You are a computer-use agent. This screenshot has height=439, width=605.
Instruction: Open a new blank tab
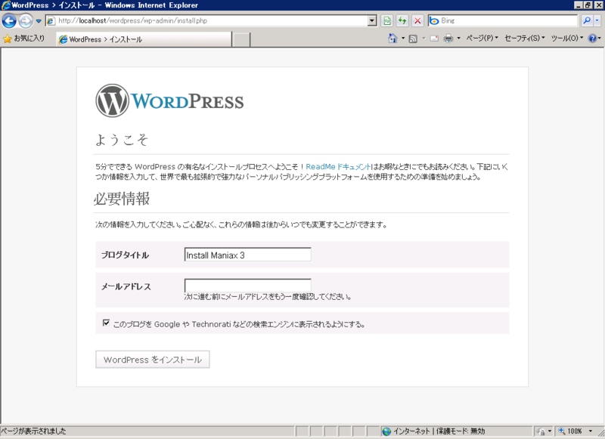pos(241,40)
